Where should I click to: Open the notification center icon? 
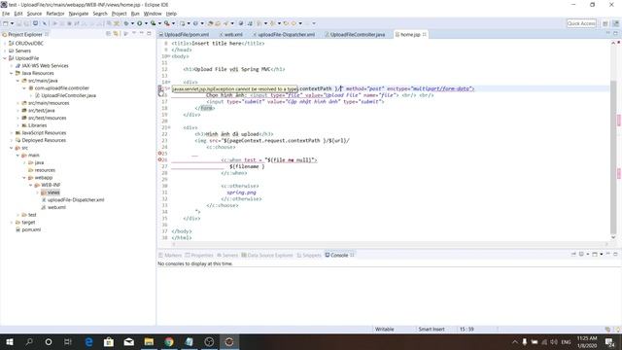pyautogui.click(x=609, y=341)
